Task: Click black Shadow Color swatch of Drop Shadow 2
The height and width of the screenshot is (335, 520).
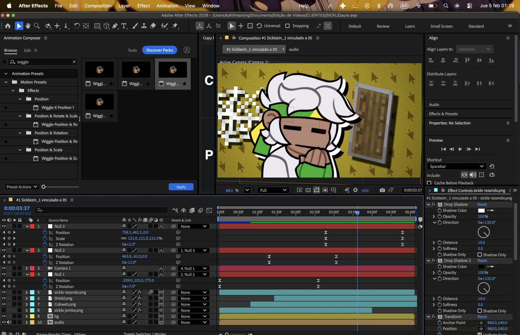Action: [481, 267]
